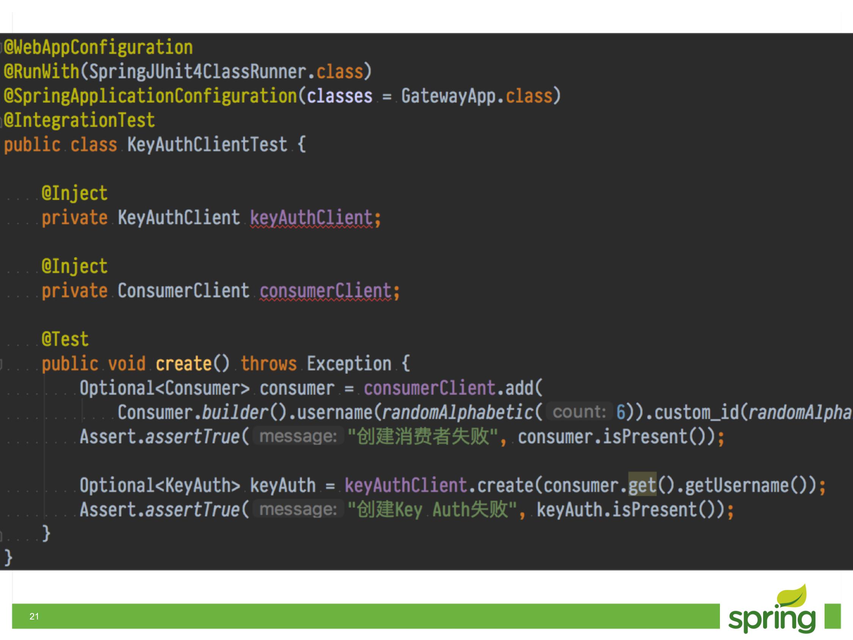Click the "count:" parameter hint

coord(579,412)
